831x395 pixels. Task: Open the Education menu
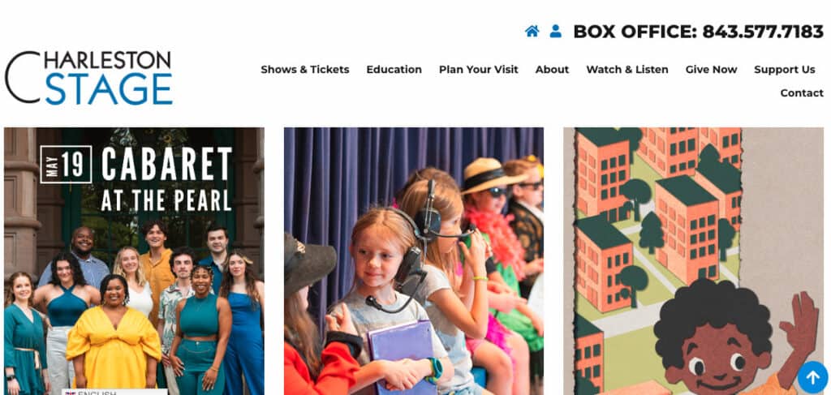pos(394,70)
